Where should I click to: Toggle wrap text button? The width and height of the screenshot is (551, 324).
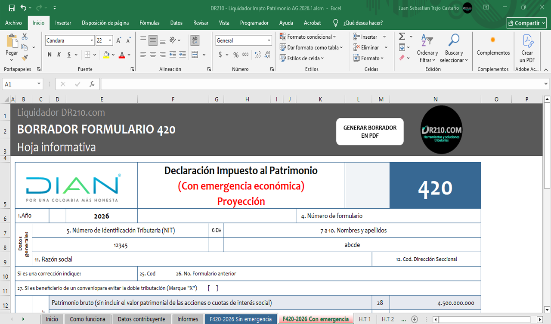pyautogui.click(x=195, y=40)
